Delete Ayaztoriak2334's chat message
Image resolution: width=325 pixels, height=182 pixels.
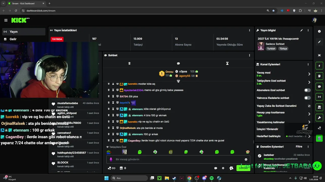tap(109, 90)
